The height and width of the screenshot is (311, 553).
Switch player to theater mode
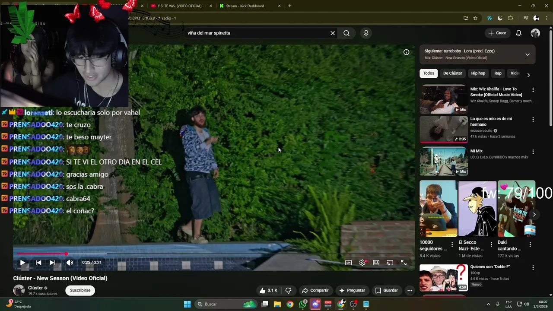(376, 263)
